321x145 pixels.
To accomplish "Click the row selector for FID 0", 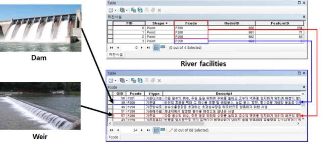I will click(110, 28).
